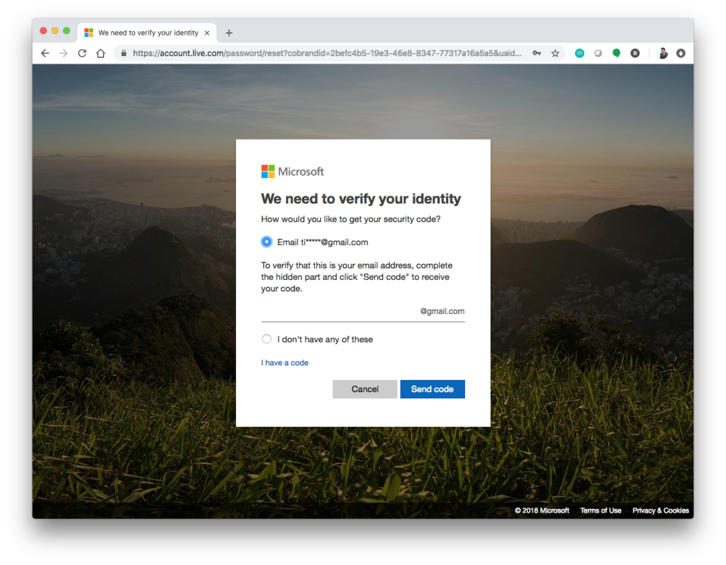
Task: Select "I don't have any of these" option
Action: pos(267,339)
